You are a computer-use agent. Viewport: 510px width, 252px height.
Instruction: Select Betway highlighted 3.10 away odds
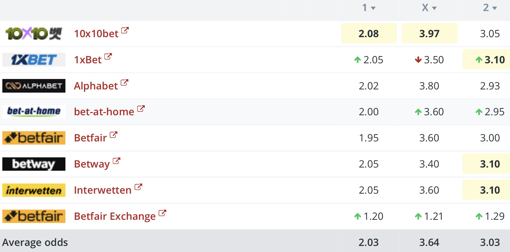click(x=490, y=164)
